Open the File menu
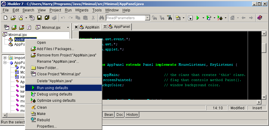 pyautogui.click(x=6, y=10)
